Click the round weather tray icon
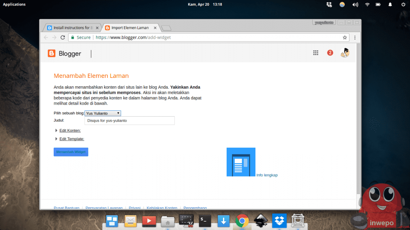 [342, 4]
